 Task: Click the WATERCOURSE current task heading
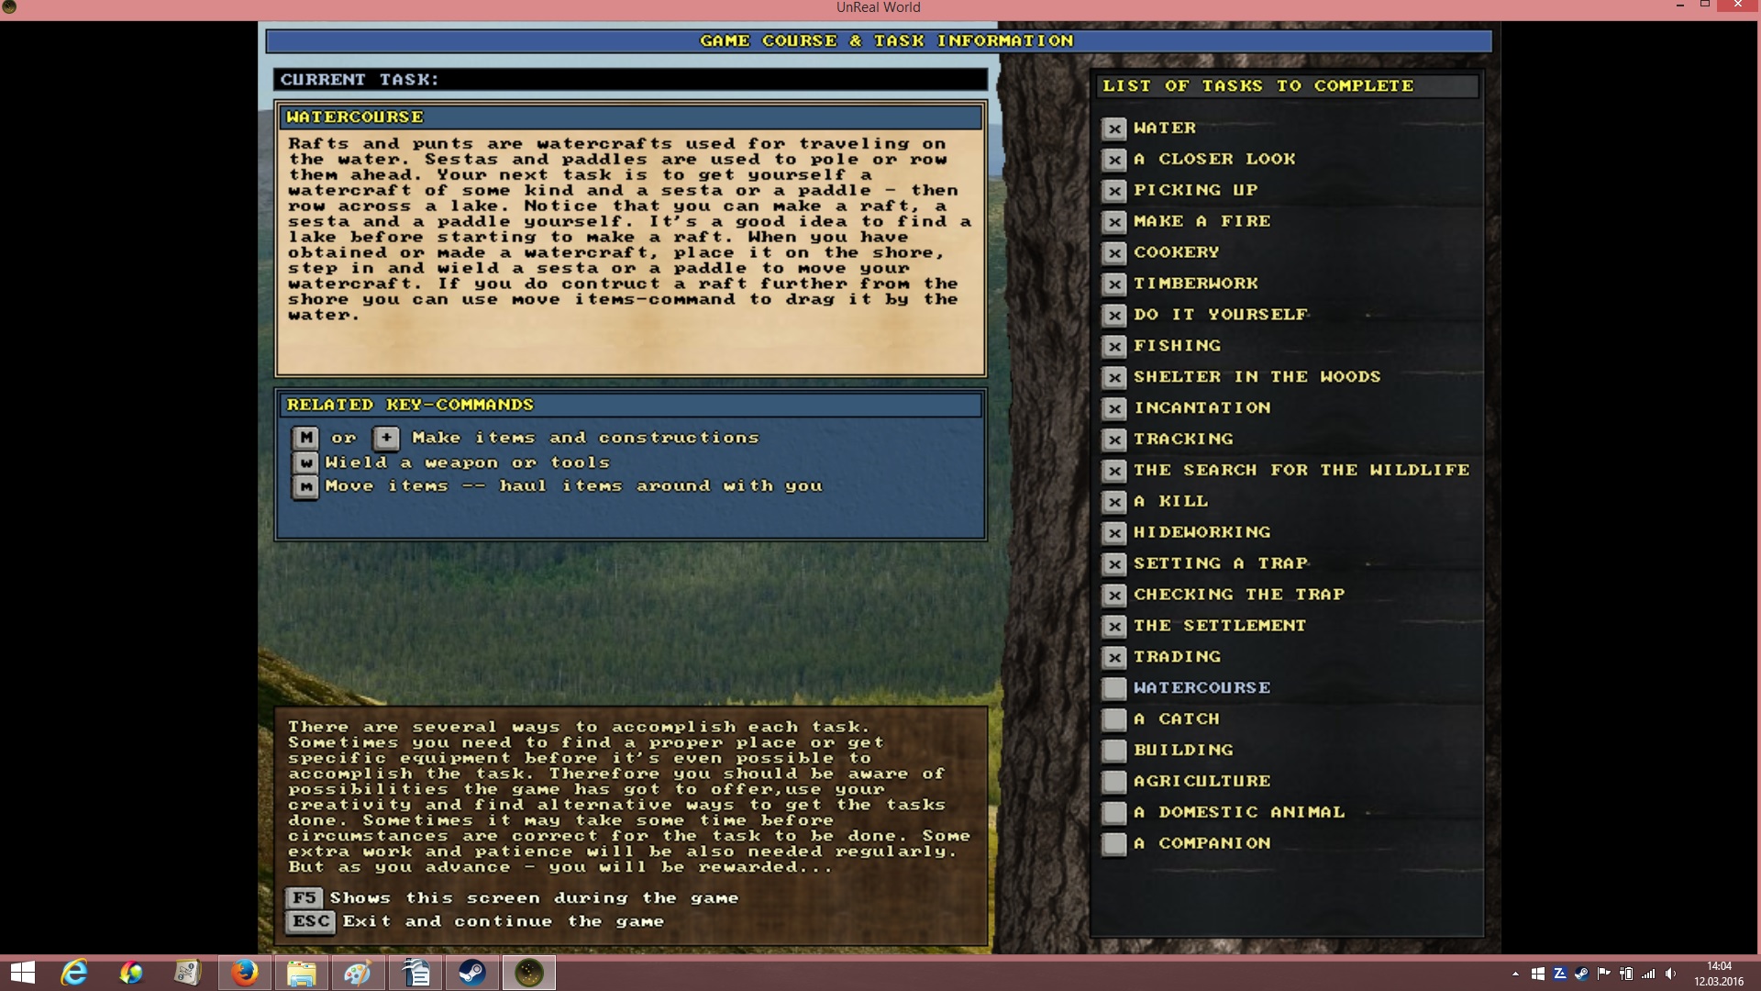click(354, 117)
